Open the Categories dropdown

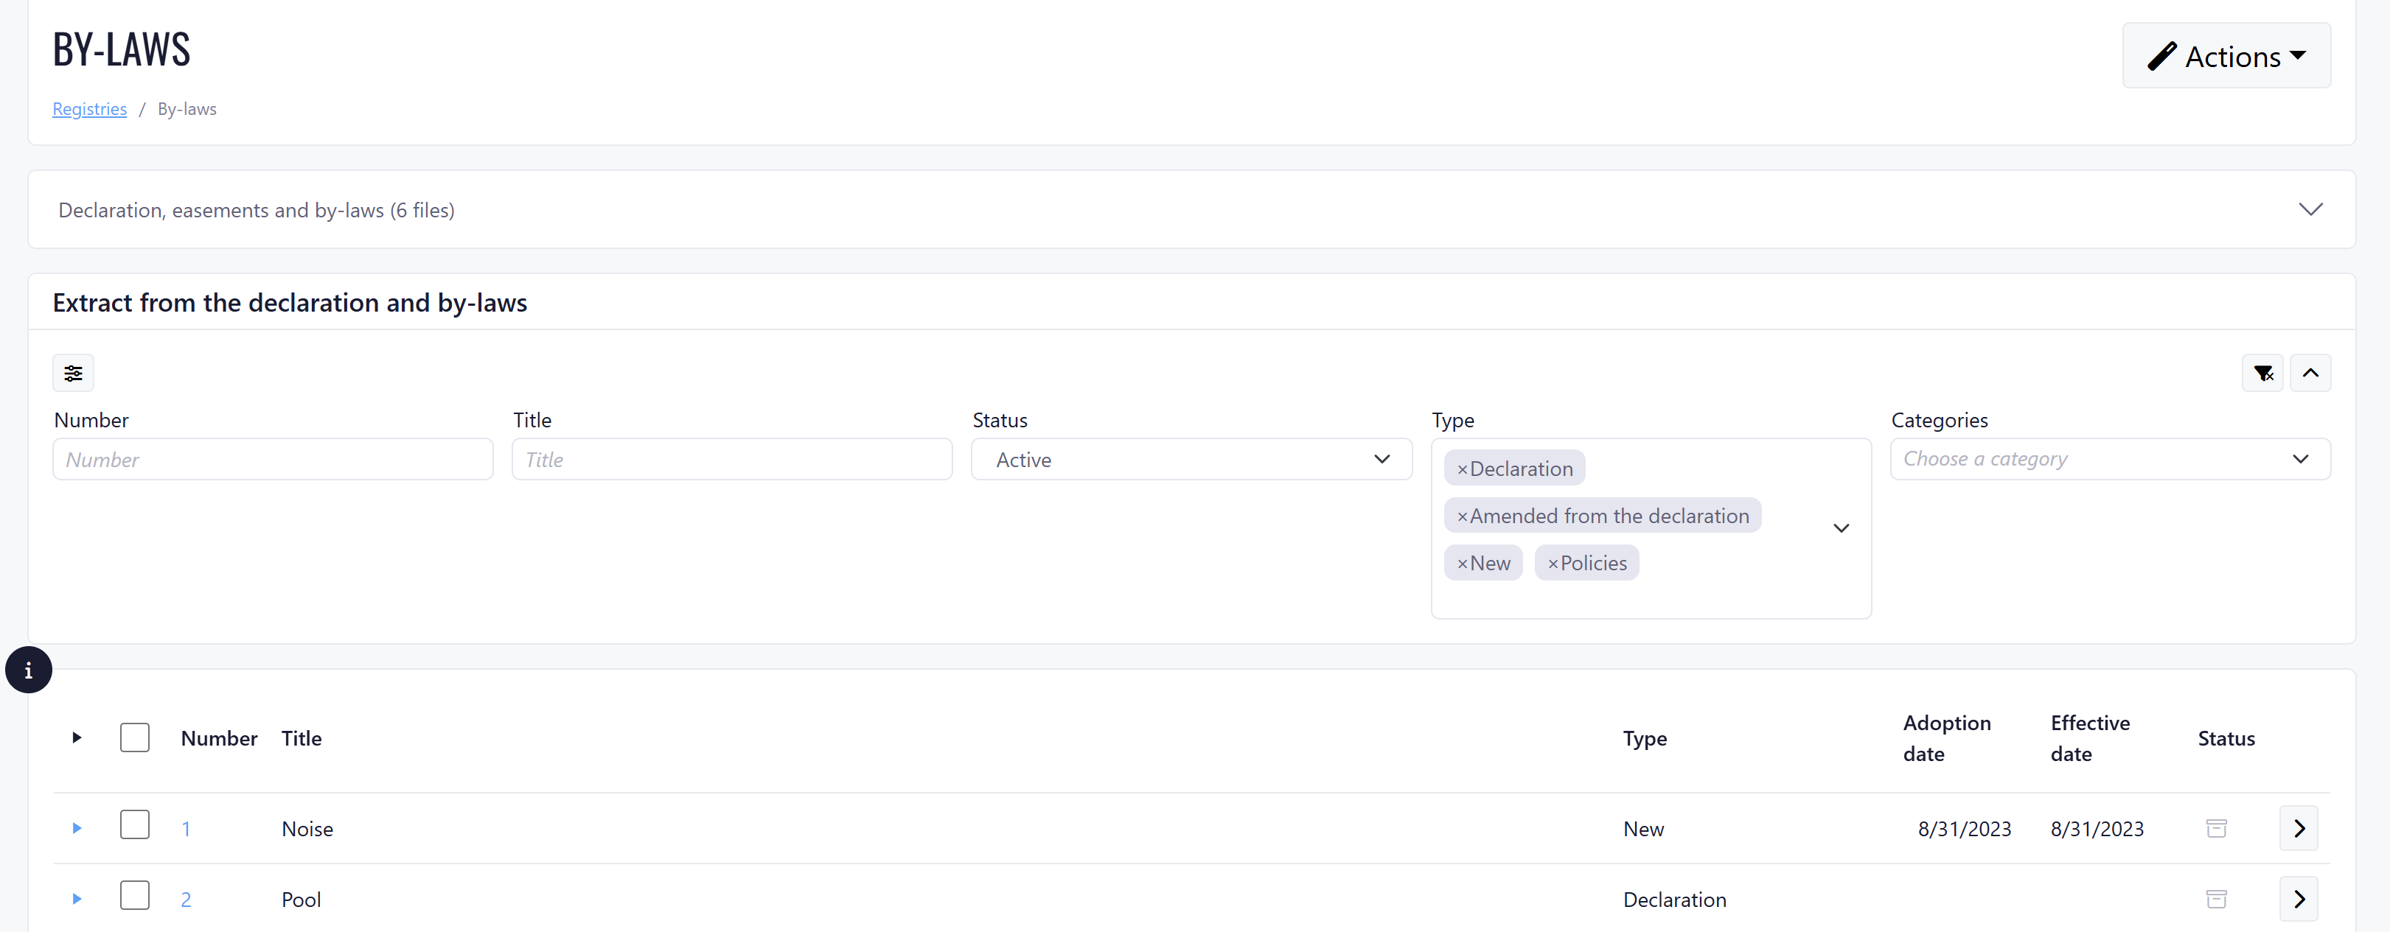coord(2109,459)
